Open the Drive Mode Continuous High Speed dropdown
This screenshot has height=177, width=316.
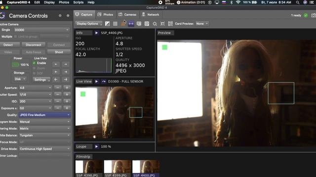pyautogui.click(x=45, y=149)
